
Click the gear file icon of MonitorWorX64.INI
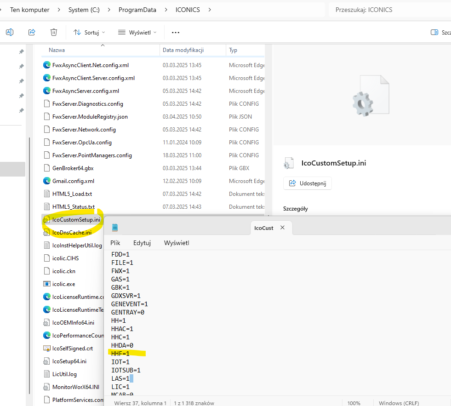pyautogui.click(x=46, y=387)
